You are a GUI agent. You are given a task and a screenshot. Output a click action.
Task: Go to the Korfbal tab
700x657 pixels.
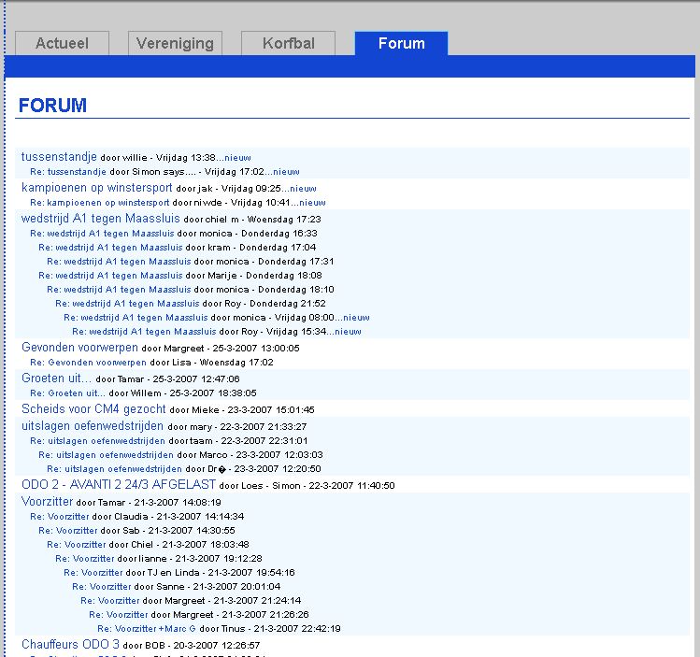[x=288, y=44]
